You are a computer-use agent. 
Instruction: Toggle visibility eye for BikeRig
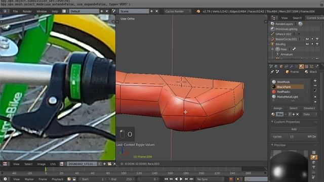pos(307,44)
